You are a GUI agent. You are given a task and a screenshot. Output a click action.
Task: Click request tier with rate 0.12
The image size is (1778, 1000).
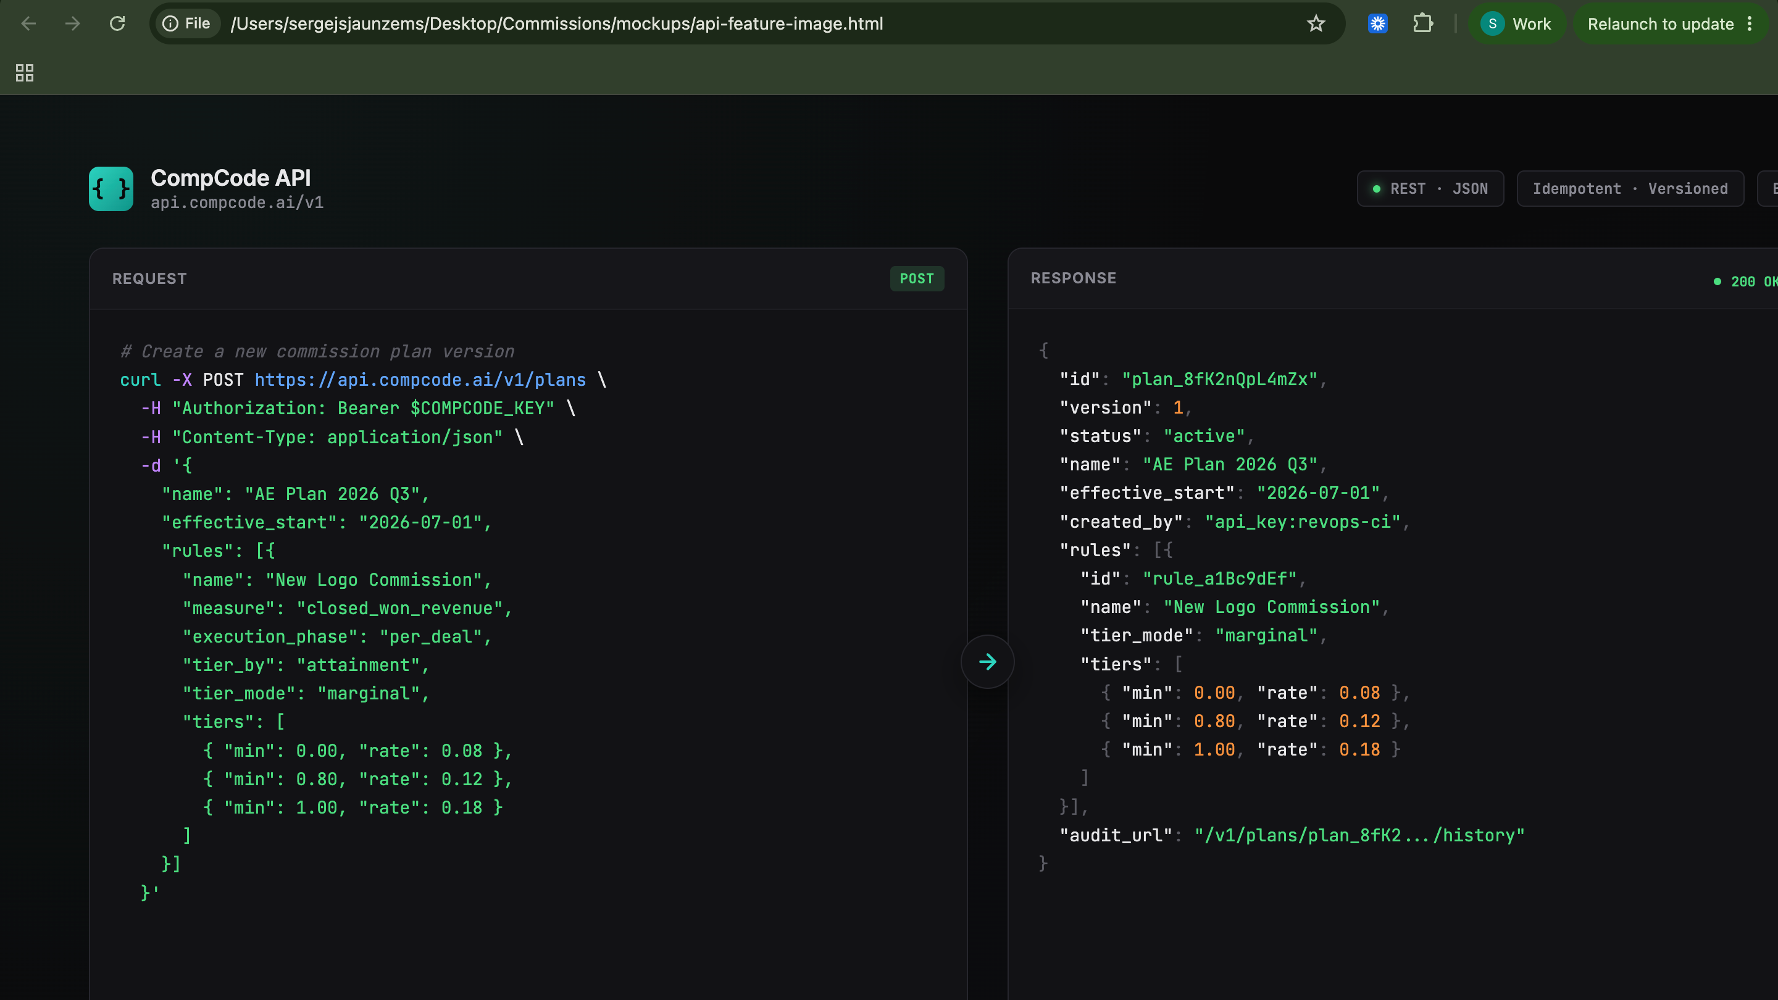[x=357, y=778]
